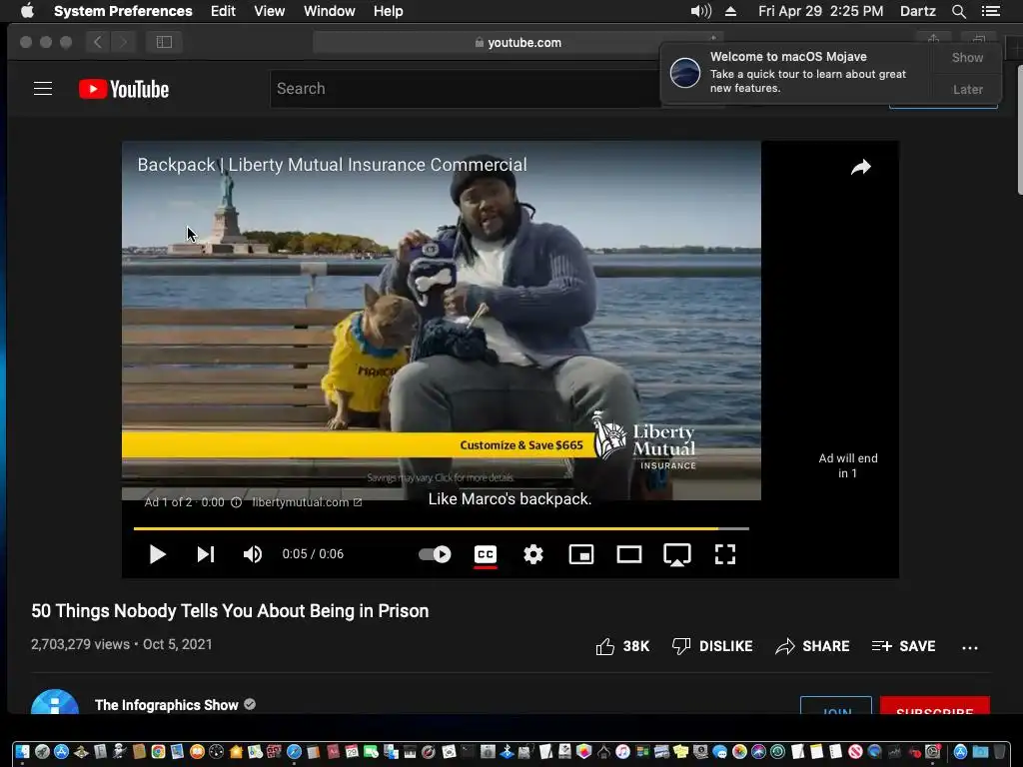The image size is (1023, 767).
Task: Go back with Safari back arrow
Action: click(97, 42)
